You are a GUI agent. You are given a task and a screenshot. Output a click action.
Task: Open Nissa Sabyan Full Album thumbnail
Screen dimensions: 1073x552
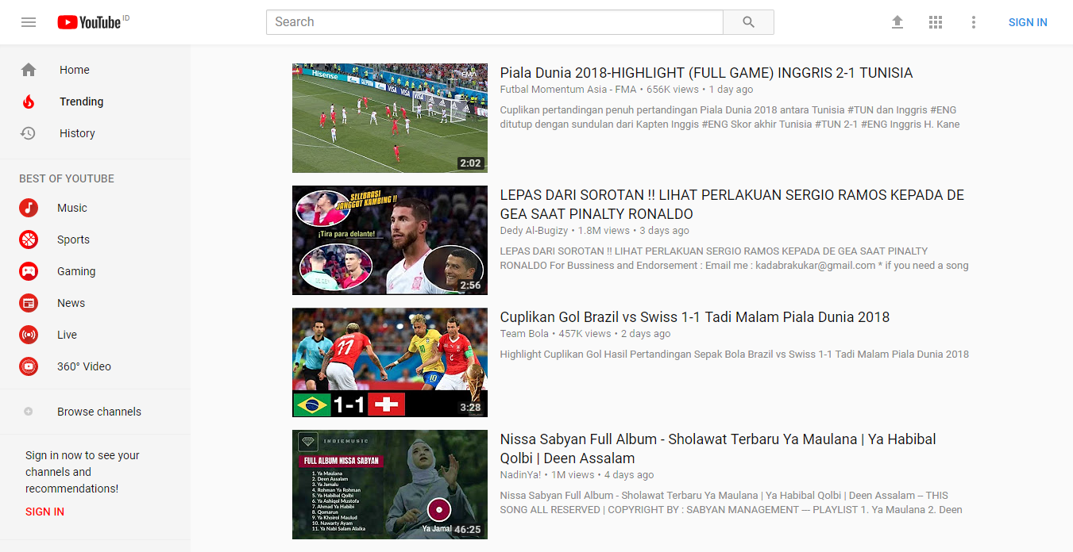pyautogui.click(x=390, y=485)
